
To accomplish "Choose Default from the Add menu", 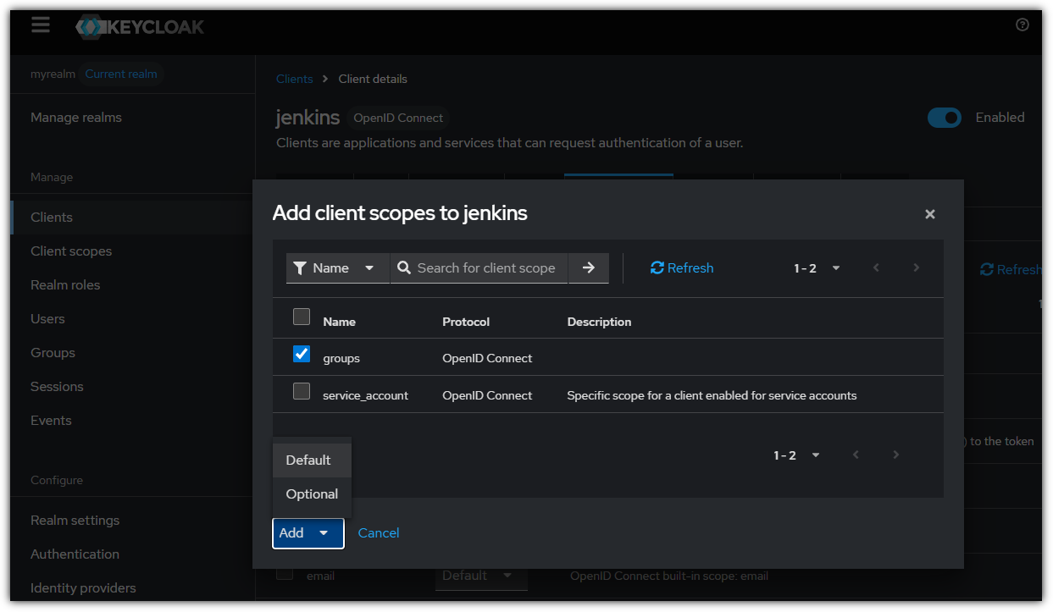I will tap(312, 460).
